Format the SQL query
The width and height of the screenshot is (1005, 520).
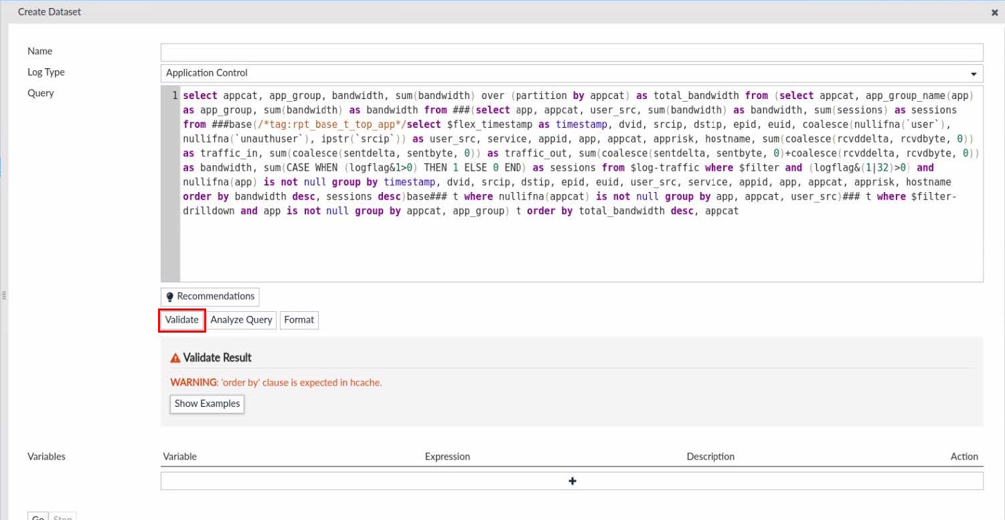pyautogui.click(x=299, y=320)
